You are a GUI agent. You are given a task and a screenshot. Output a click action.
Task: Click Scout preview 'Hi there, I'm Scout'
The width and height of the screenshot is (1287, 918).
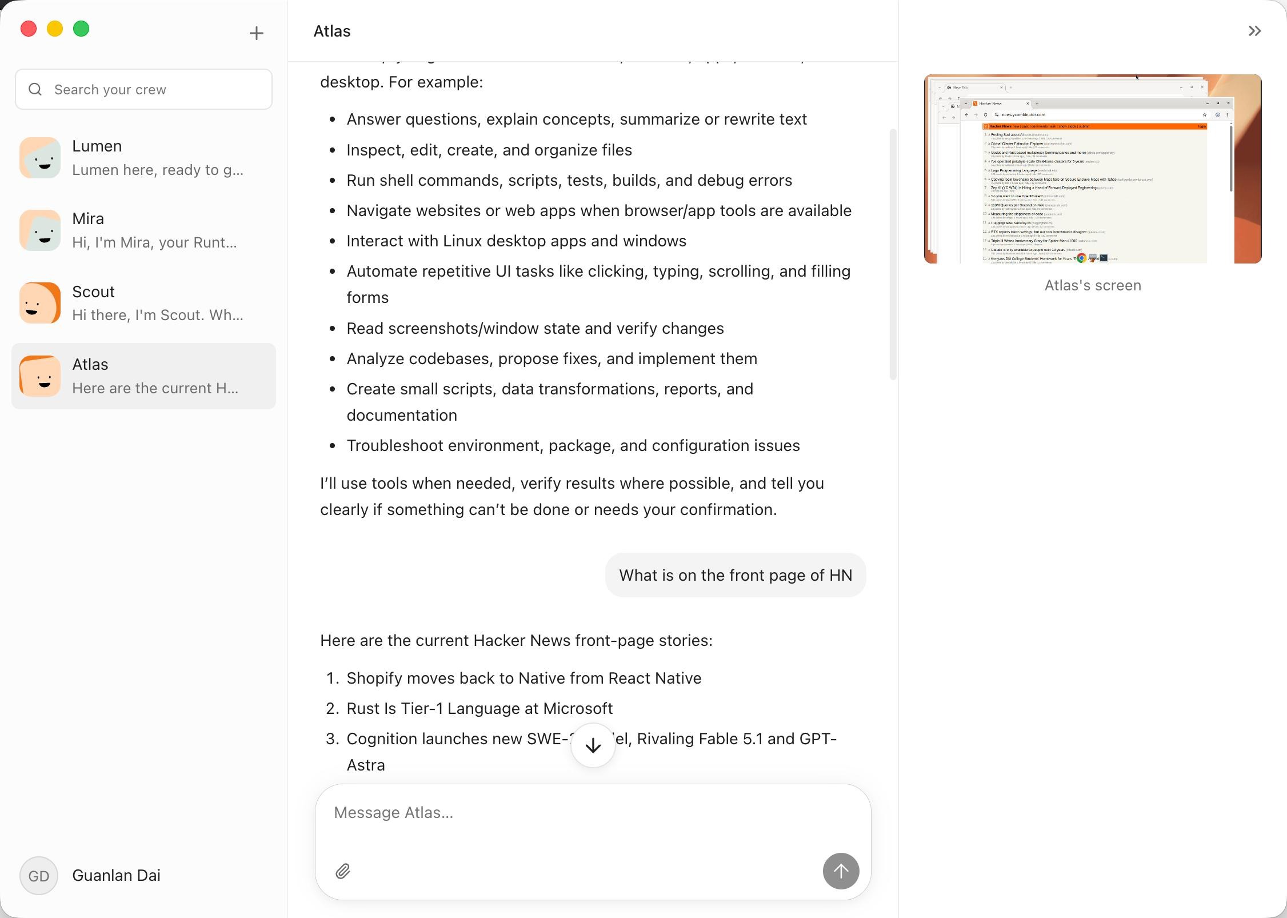(x=158, y=315)
